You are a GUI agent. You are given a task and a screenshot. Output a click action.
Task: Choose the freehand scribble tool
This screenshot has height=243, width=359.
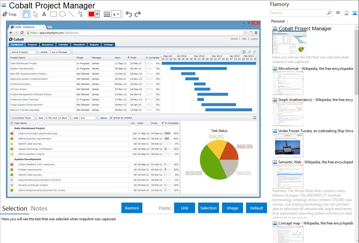point(80,14)
